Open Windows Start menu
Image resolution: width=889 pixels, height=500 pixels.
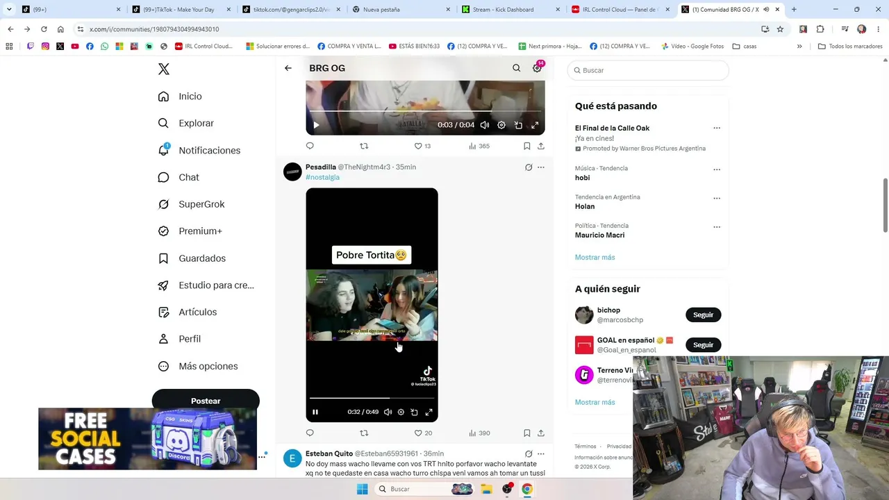(x=362, y=489)
